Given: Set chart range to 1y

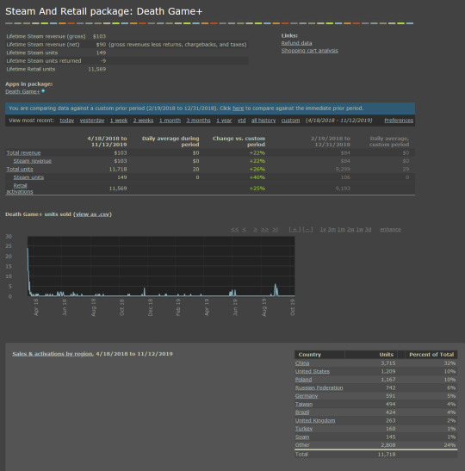Looking at the screenshot, I should [323, 230].
